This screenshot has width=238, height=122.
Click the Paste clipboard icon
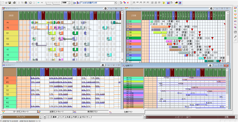(26, 3)
